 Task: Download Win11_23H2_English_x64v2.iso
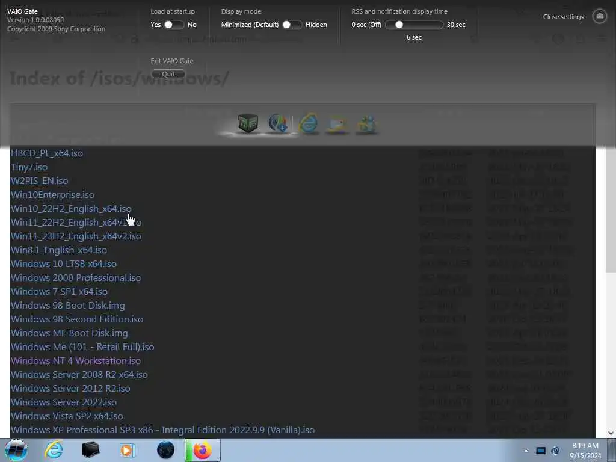pyautogui.click(x=76, y=236)
